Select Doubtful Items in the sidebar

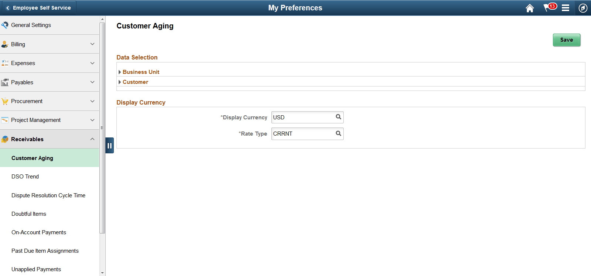pyautogui.click(x=28, y=214)
